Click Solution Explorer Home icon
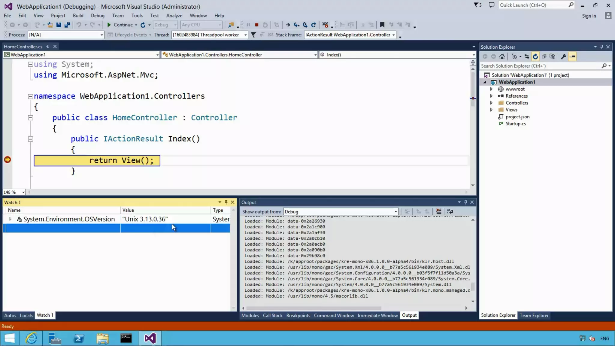The height and width of the screenshot is (346, 615). [502, 56]
